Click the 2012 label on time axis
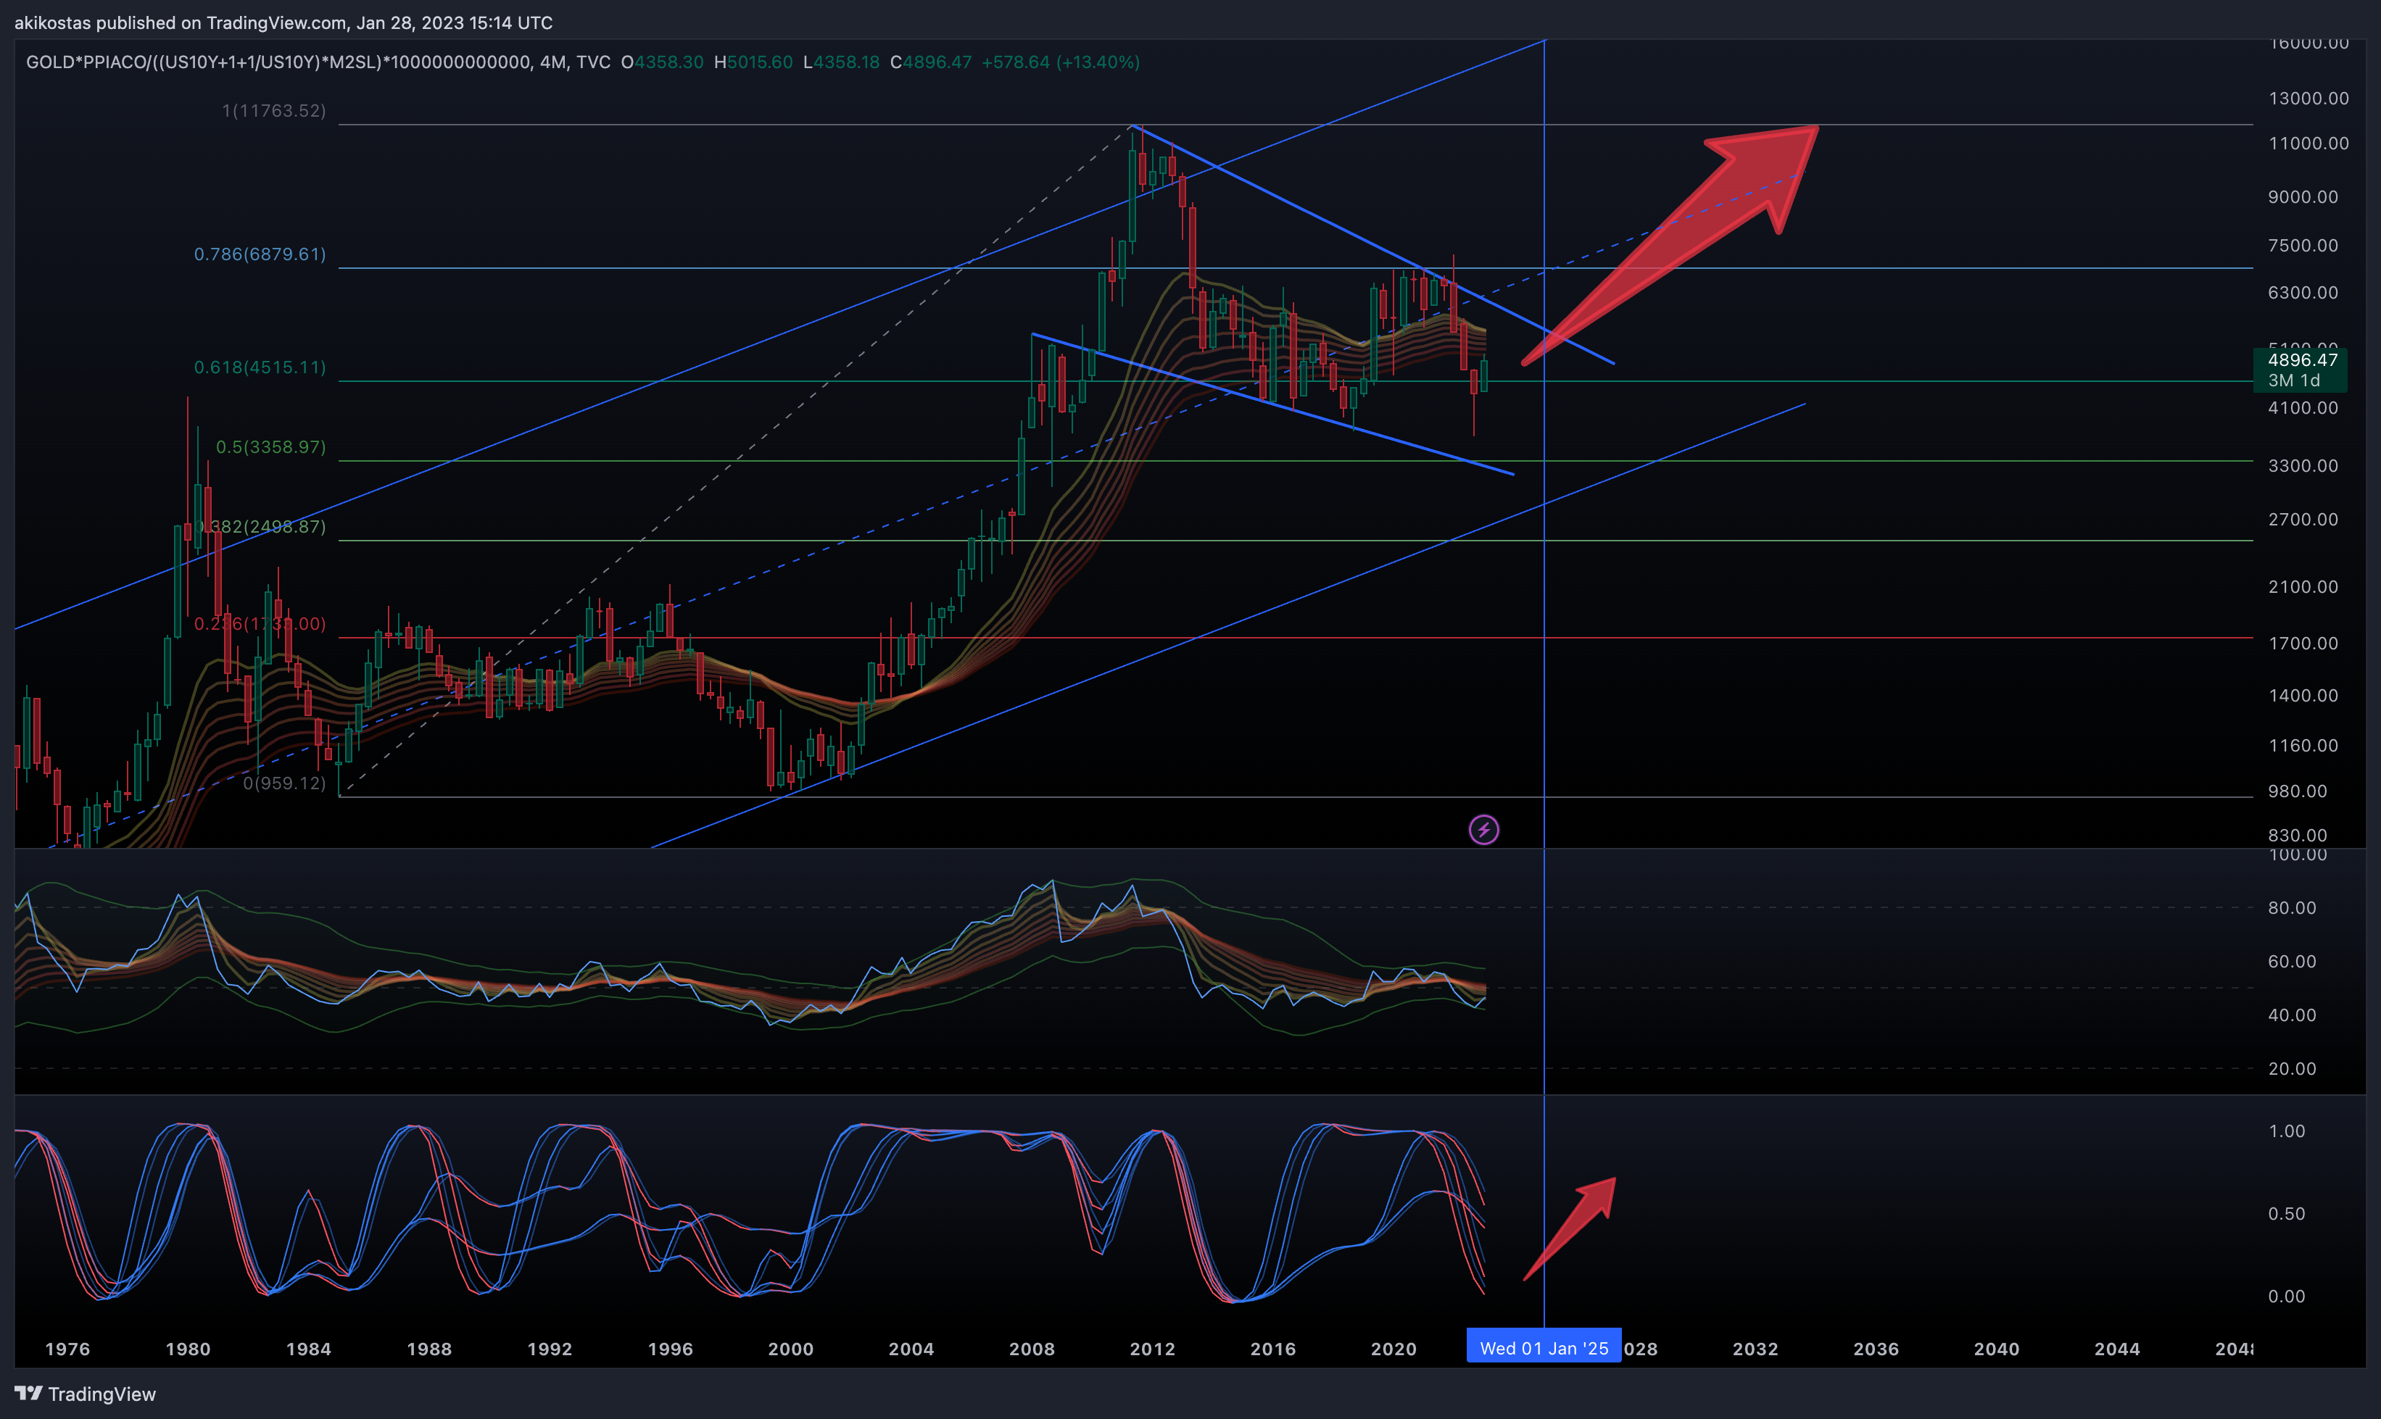Image resolution: width=2381 pixels, height=1419 pixels. click(x=1152, y=1348)
